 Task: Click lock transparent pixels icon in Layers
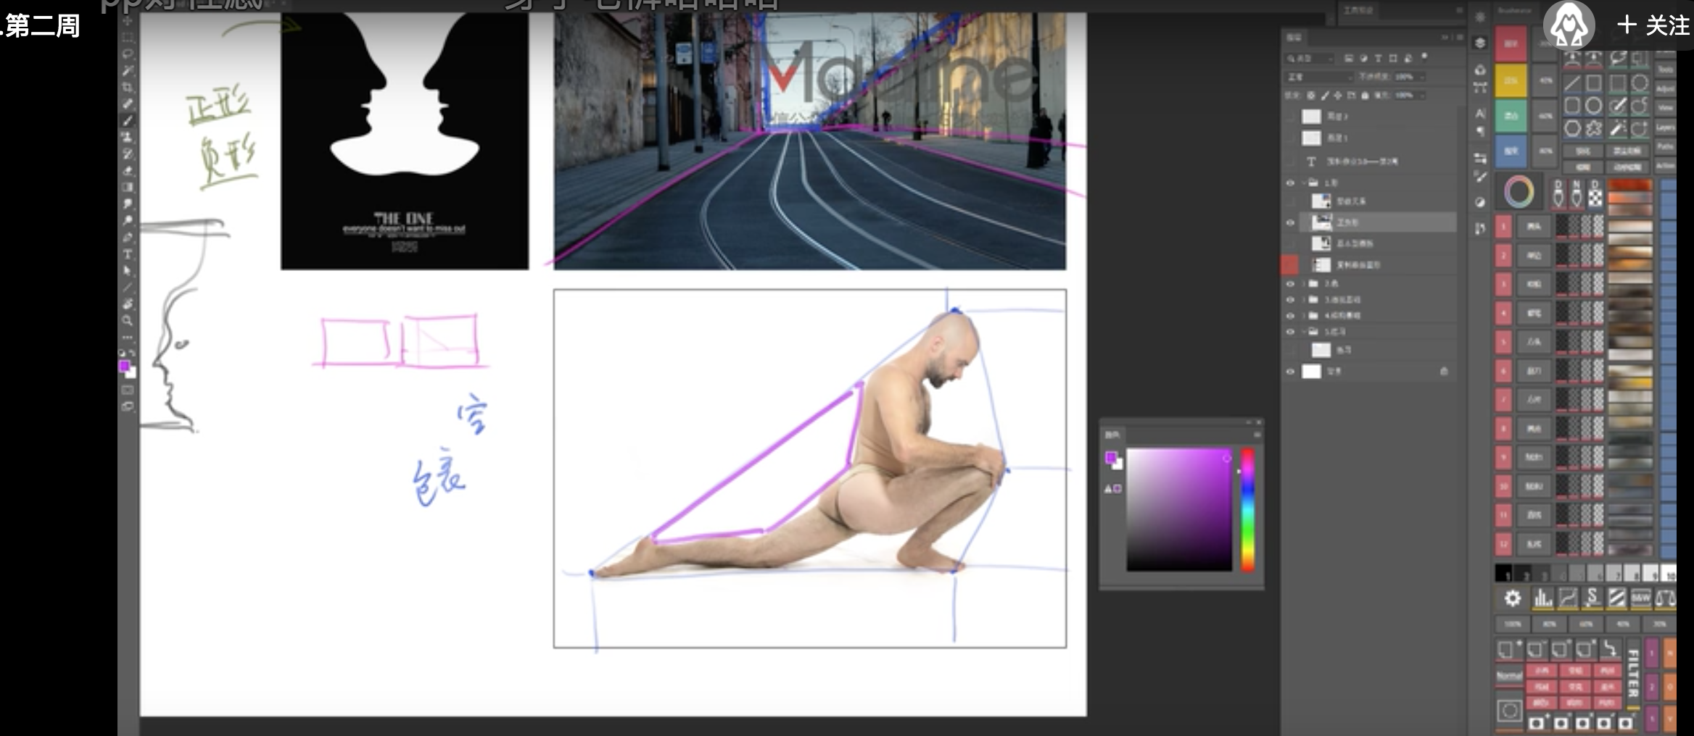tap(1310, 96)
